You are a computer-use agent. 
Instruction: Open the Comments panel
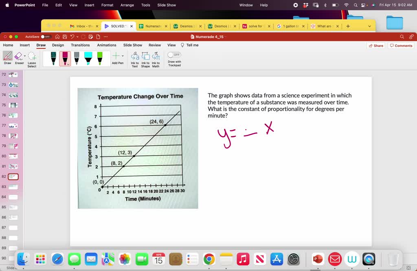(401, 45)
